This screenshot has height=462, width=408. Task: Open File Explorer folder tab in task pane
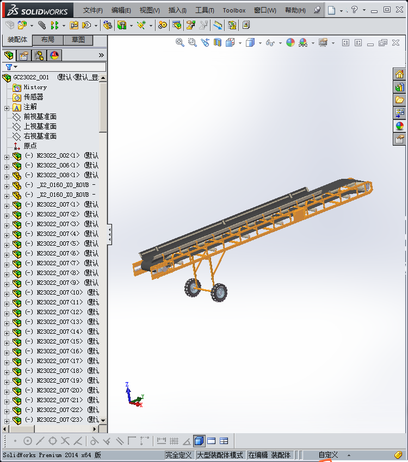coord(399,100)
